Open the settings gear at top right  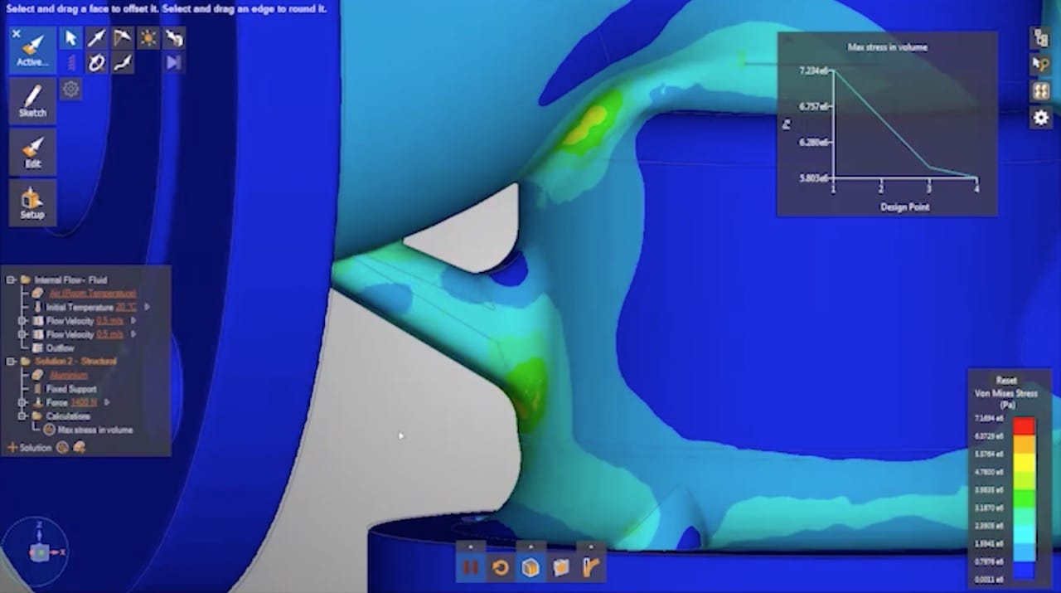(x=1040, y=118)
